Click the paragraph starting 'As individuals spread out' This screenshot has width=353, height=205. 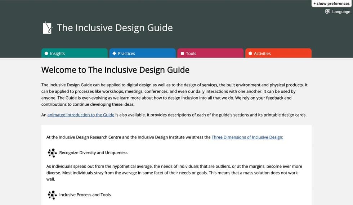click(174, 173)
